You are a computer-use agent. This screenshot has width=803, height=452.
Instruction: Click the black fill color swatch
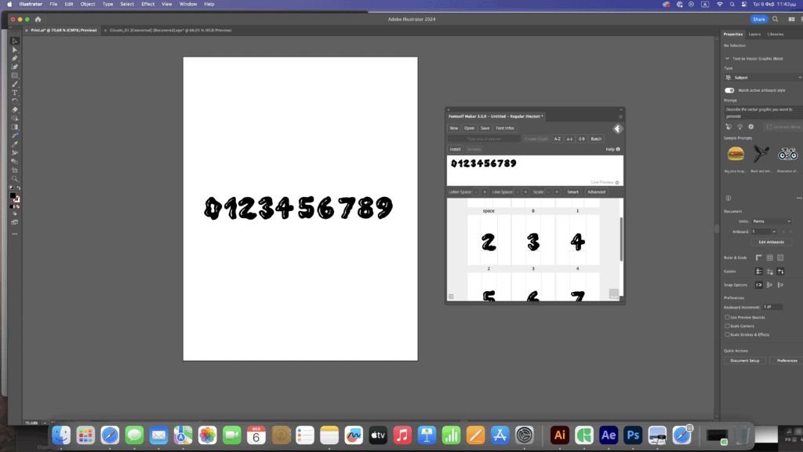pyautogui.click(x=13, y=195)
